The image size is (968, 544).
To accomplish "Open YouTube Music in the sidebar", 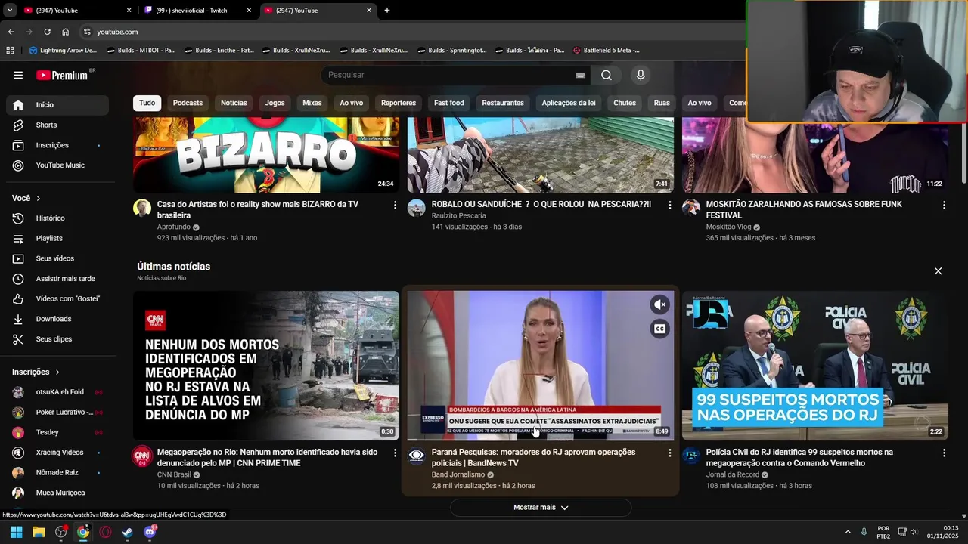I will tap(57, 165).
